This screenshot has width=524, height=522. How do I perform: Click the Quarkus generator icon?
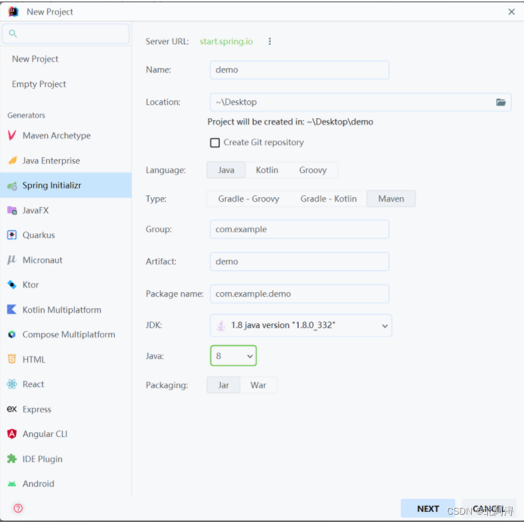click(x=12, y=235)
